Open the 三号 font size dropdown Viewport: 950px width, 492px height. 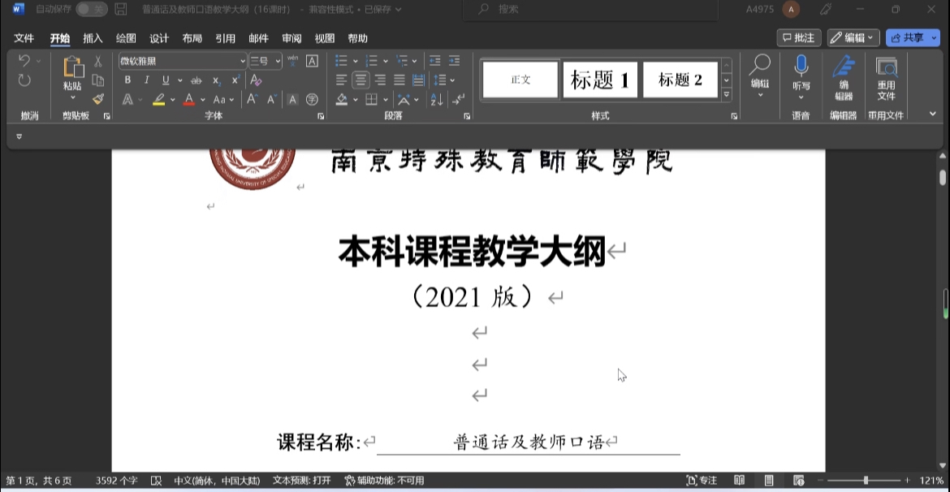(278, 61)
